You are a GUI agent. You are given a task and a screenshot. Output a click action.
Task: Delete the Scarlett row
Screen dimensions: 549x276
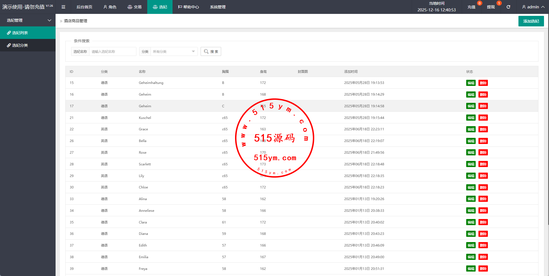483,164
